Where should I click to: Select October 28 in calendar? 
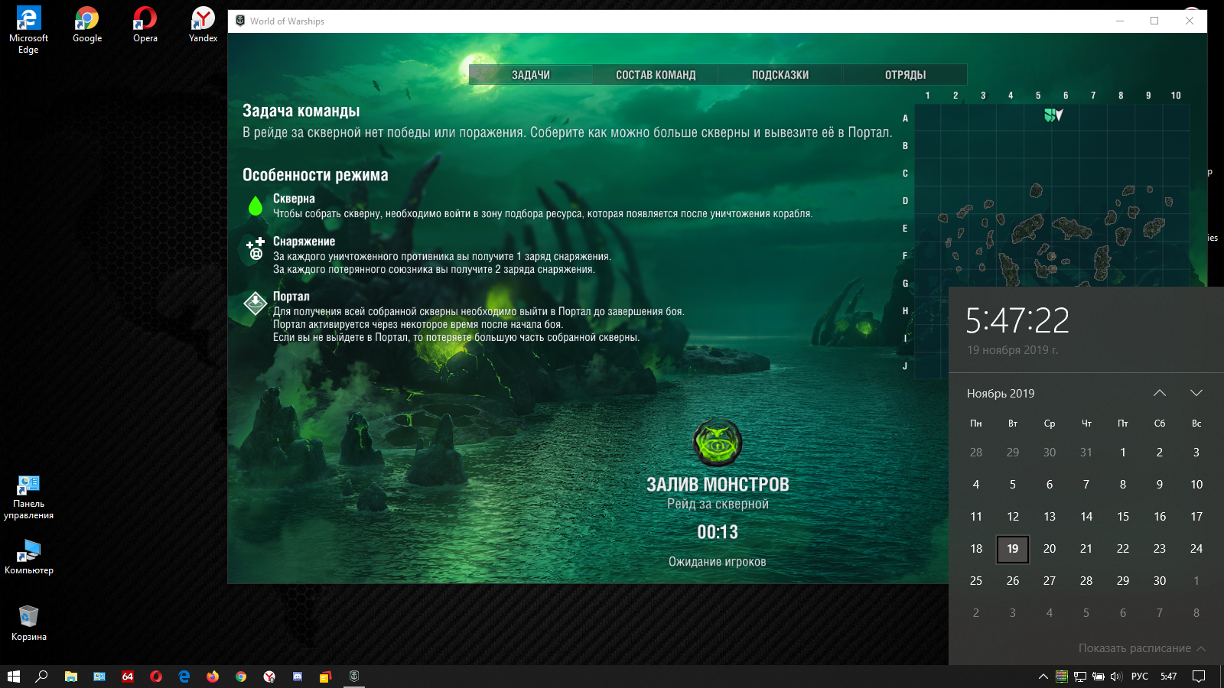point(976,453)
